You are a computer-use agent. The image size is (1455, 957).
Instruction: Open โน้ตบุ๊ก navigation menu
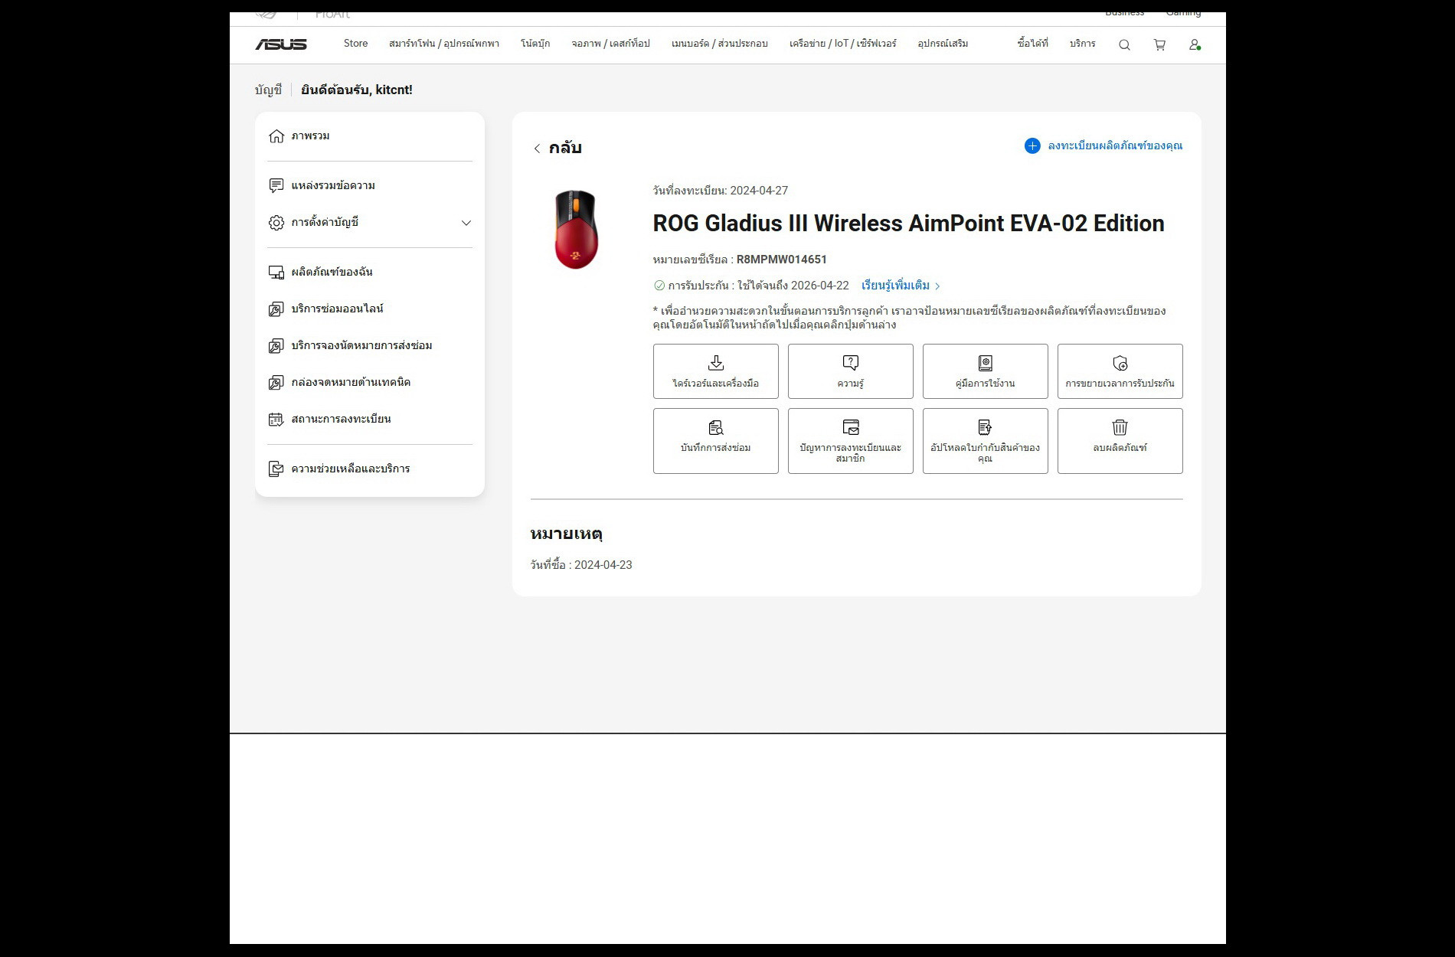[535, 44]
